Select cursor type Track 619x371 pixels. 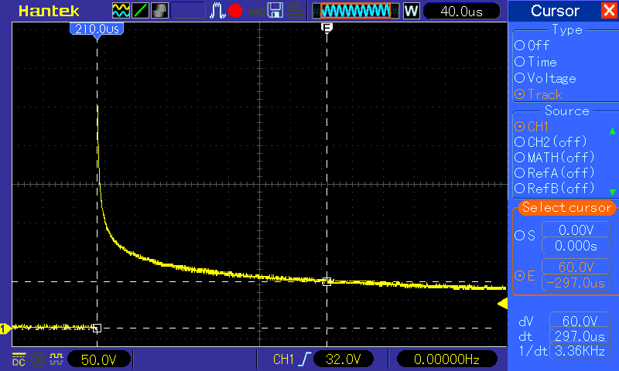pos(538,94)
